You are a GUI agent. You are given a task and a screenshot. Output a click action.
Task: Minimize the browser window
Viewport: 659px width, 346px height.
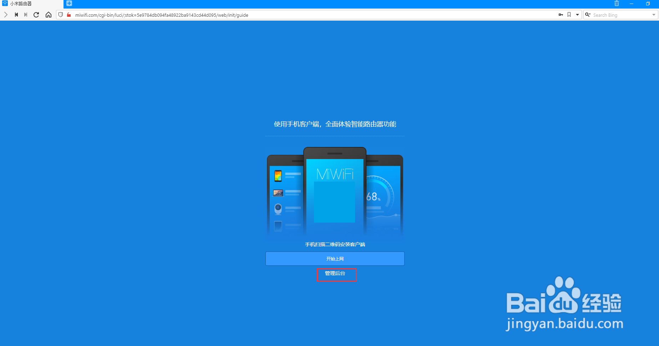632,4
